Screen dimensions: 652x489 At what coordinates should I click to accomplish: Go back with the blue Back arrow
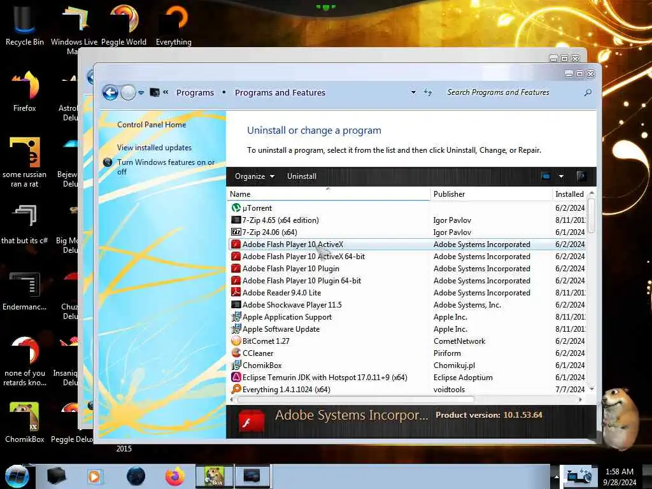(x=110, y=92)
